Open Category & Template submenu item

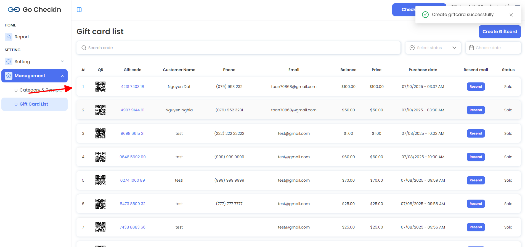tap(39, 90)
